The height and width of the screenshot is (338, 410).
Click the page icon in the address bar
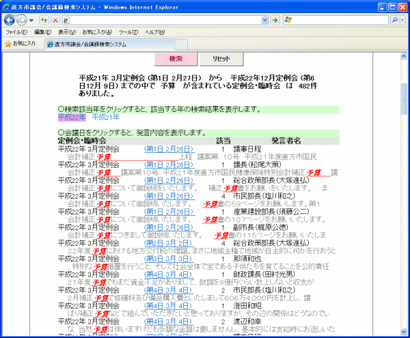66,20
